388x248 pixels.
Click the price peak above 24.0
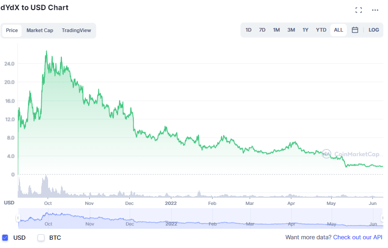coord(46,52)
